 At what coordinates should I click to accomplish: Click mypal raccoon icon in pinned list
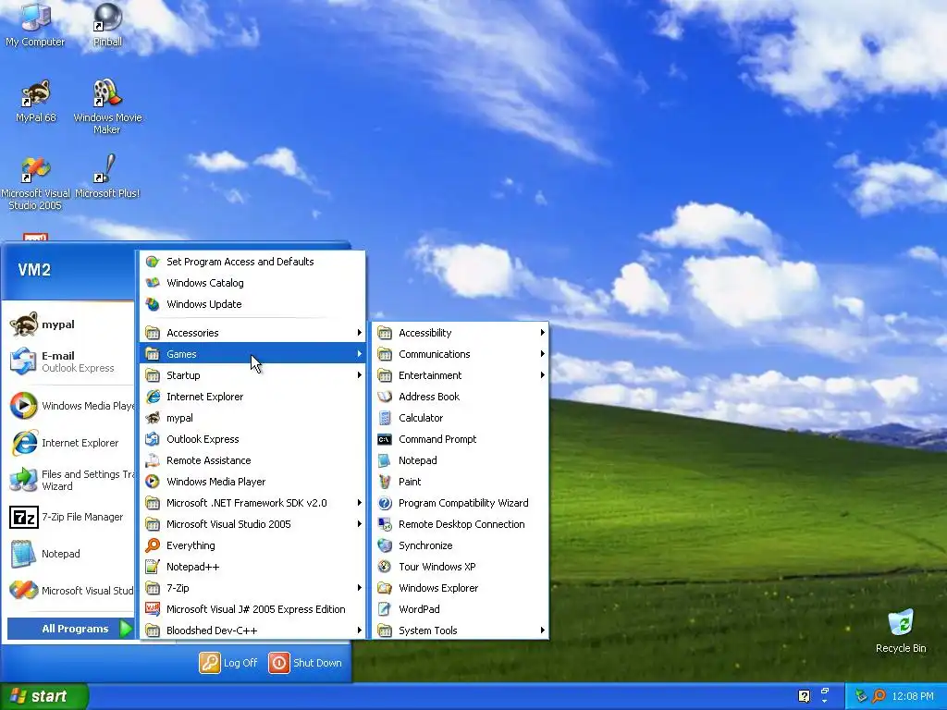click(x=24, y=324)
